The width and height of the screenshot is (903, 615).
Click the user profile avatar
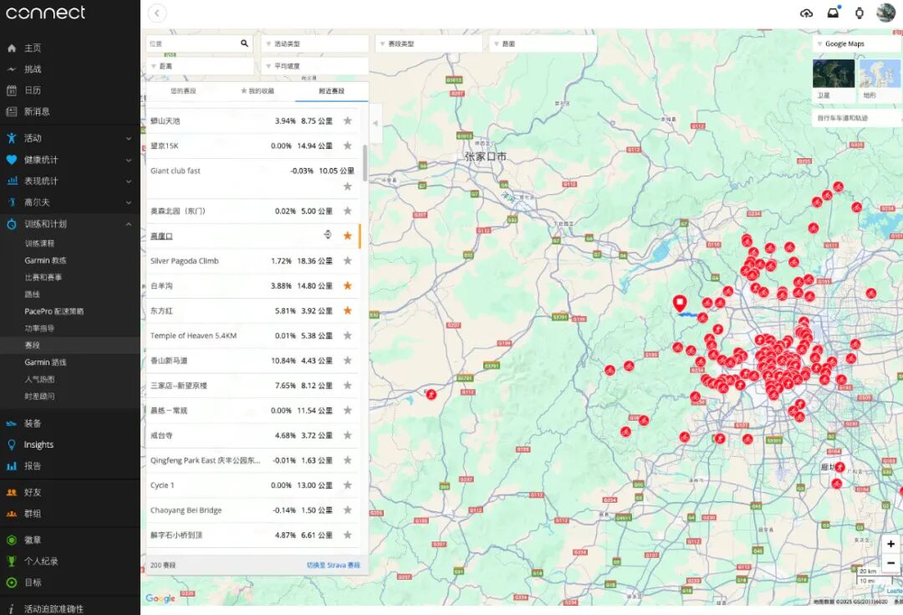point(886,13)
